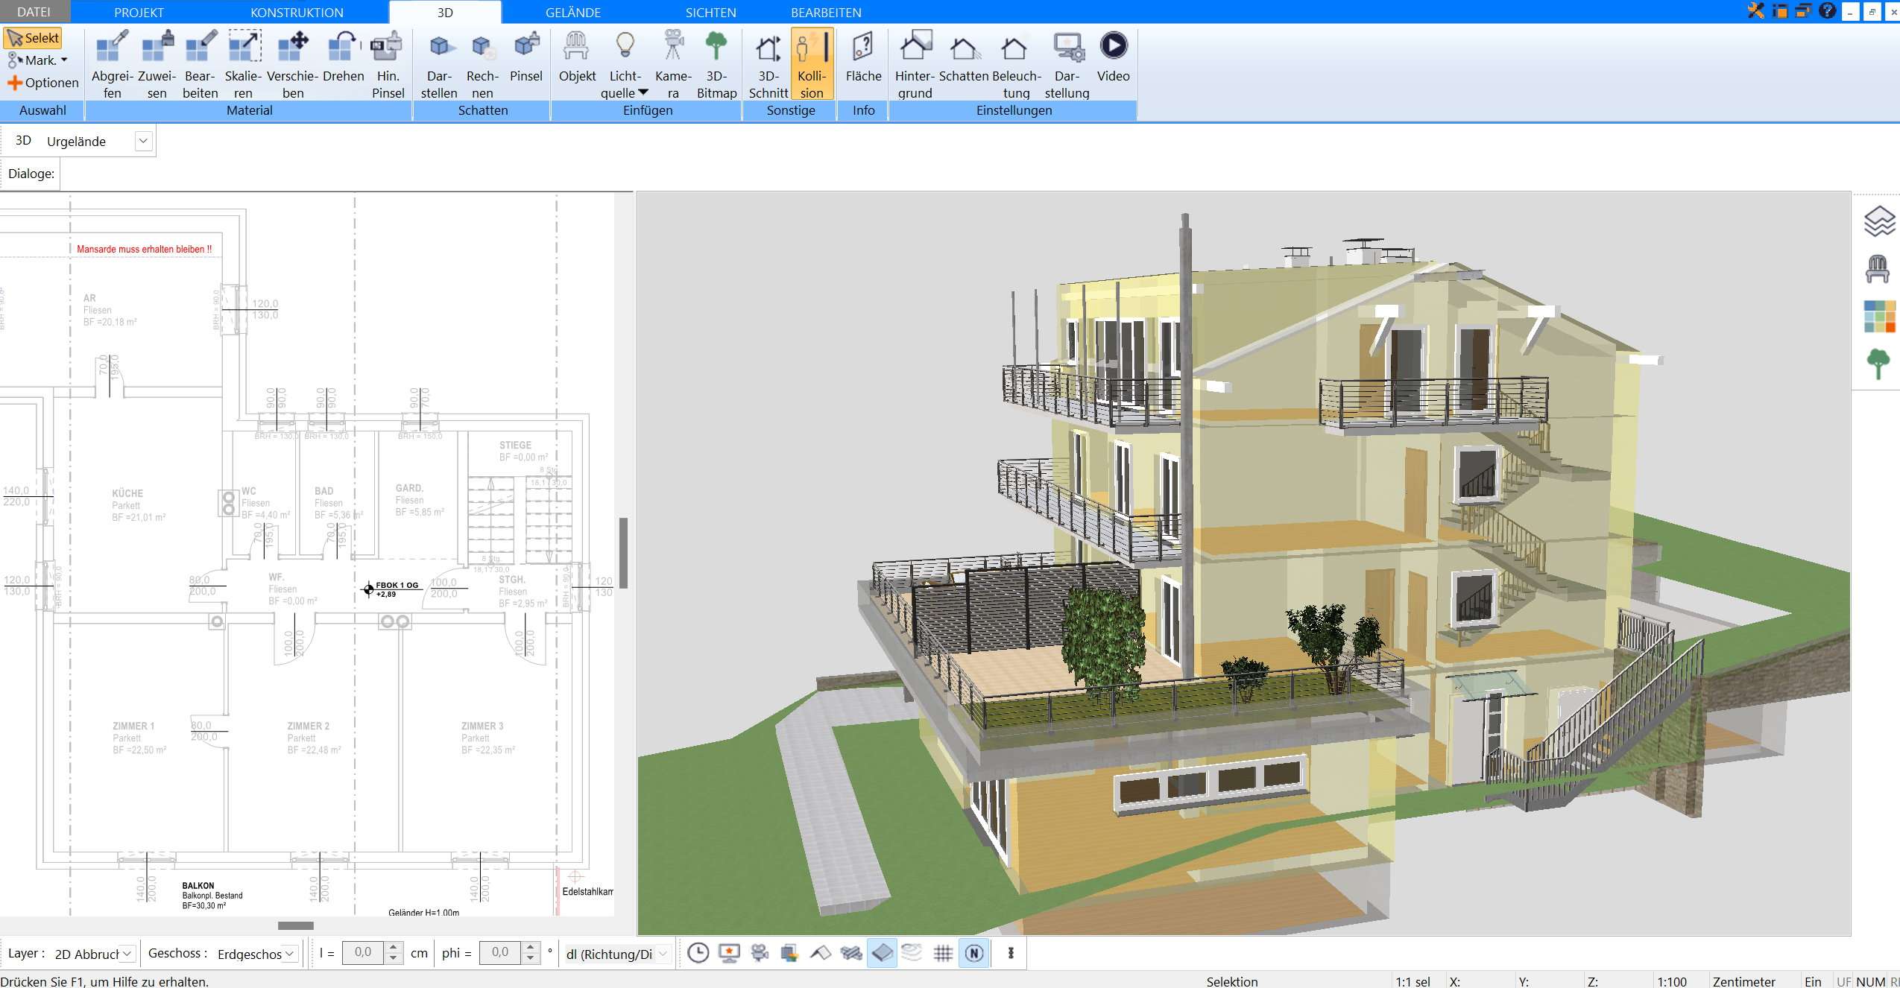Insert a 3D-Bitmap tree
The width and height of the screenshot is (1900, 988).
[x=716, y=64]
